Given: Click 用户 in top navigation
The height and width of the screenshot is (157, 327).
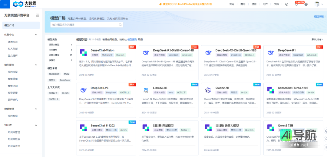Looking at the screenshot, I should pyautogui.click(x=265, y=4).
